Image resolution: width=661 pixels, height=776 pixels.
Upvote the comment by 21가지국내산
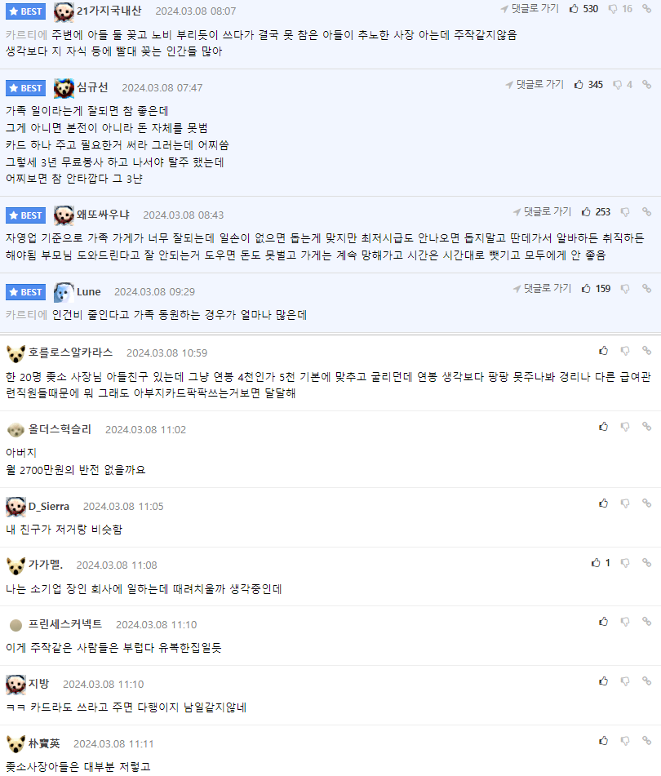(574, 9)
